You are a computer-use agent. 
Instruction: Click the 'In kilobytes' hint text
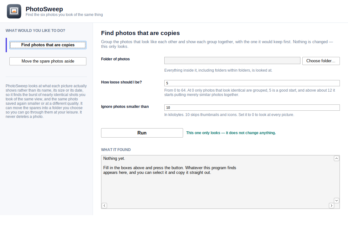[229, 115]
